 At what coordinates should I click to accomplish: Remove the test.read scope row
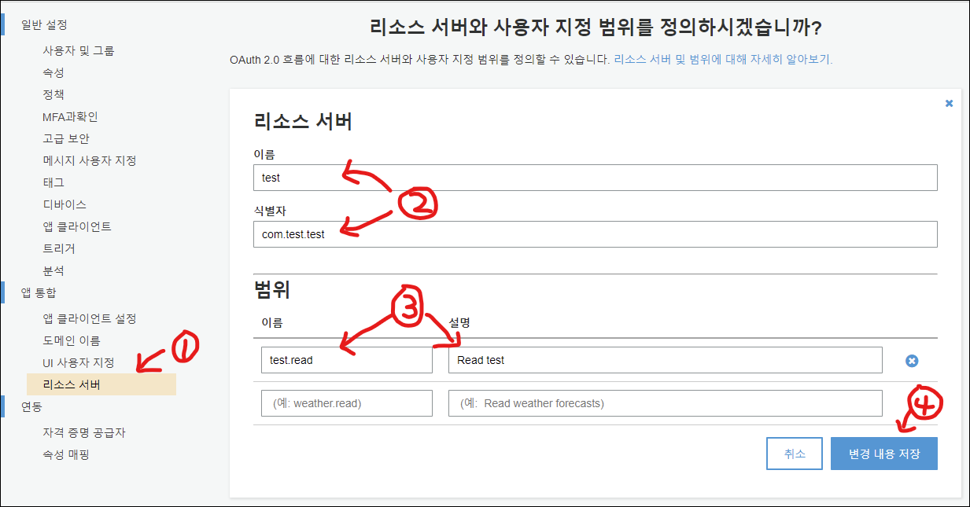coord(912,361)
